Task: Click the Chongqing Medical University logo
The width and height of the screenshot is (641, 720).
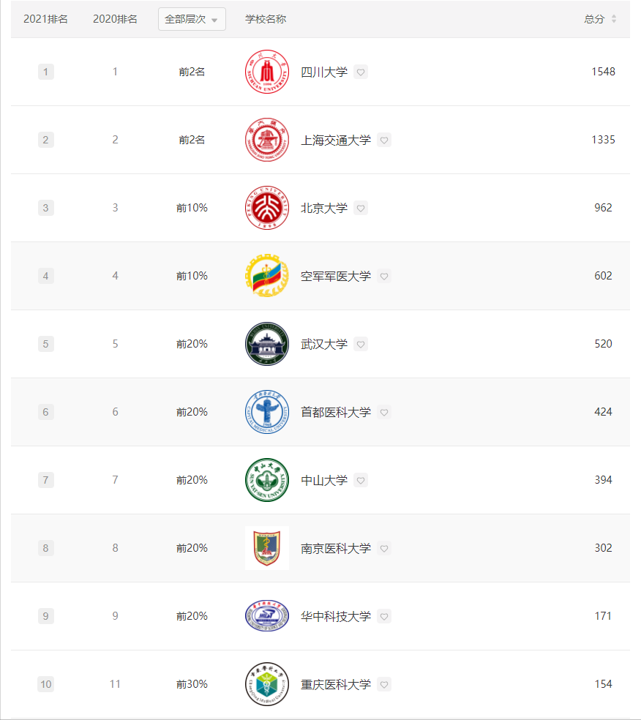Action: point(266,684)
